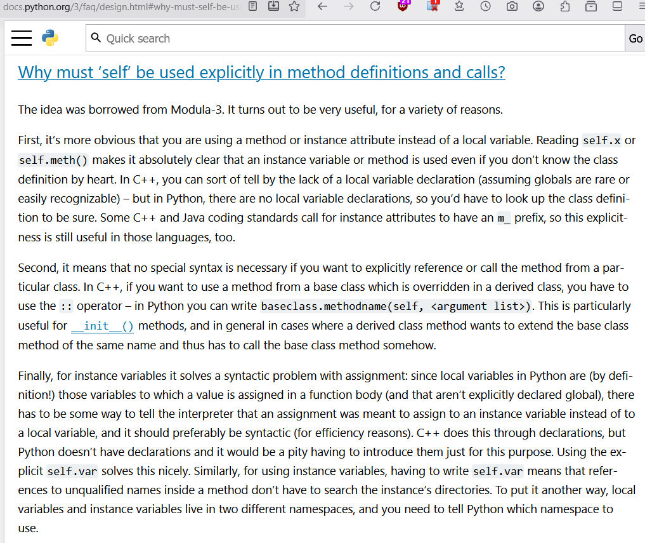Open the account profile icon
645x543 pixels.
tap(538, 6)
